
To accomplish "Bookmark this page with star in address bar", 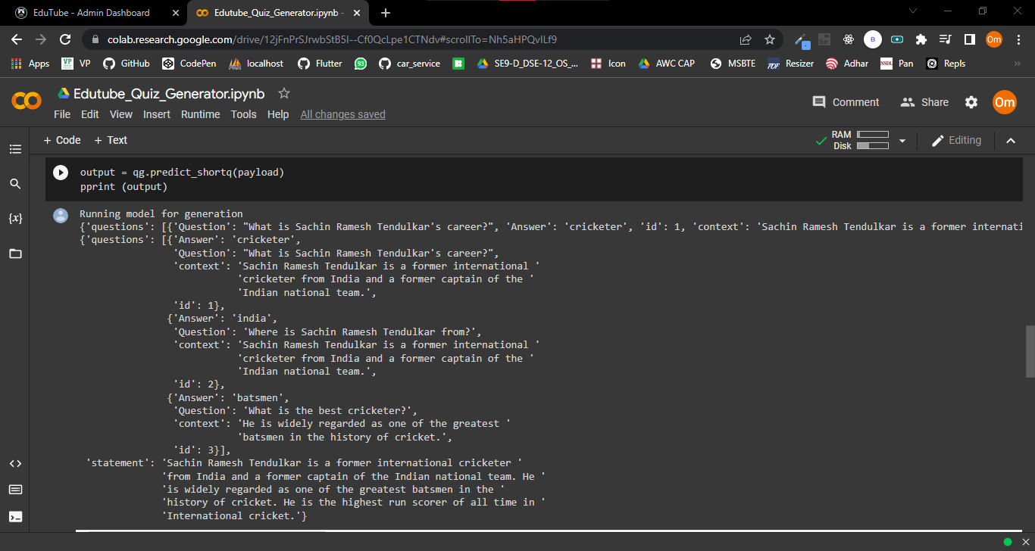I will click(770, 39).
